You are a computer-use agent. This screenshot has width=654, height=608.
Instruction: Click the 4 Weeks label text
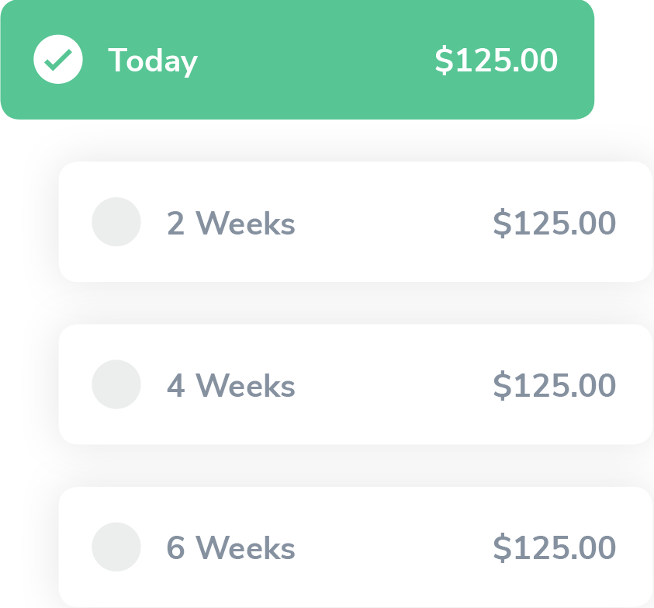coord(231,386)
